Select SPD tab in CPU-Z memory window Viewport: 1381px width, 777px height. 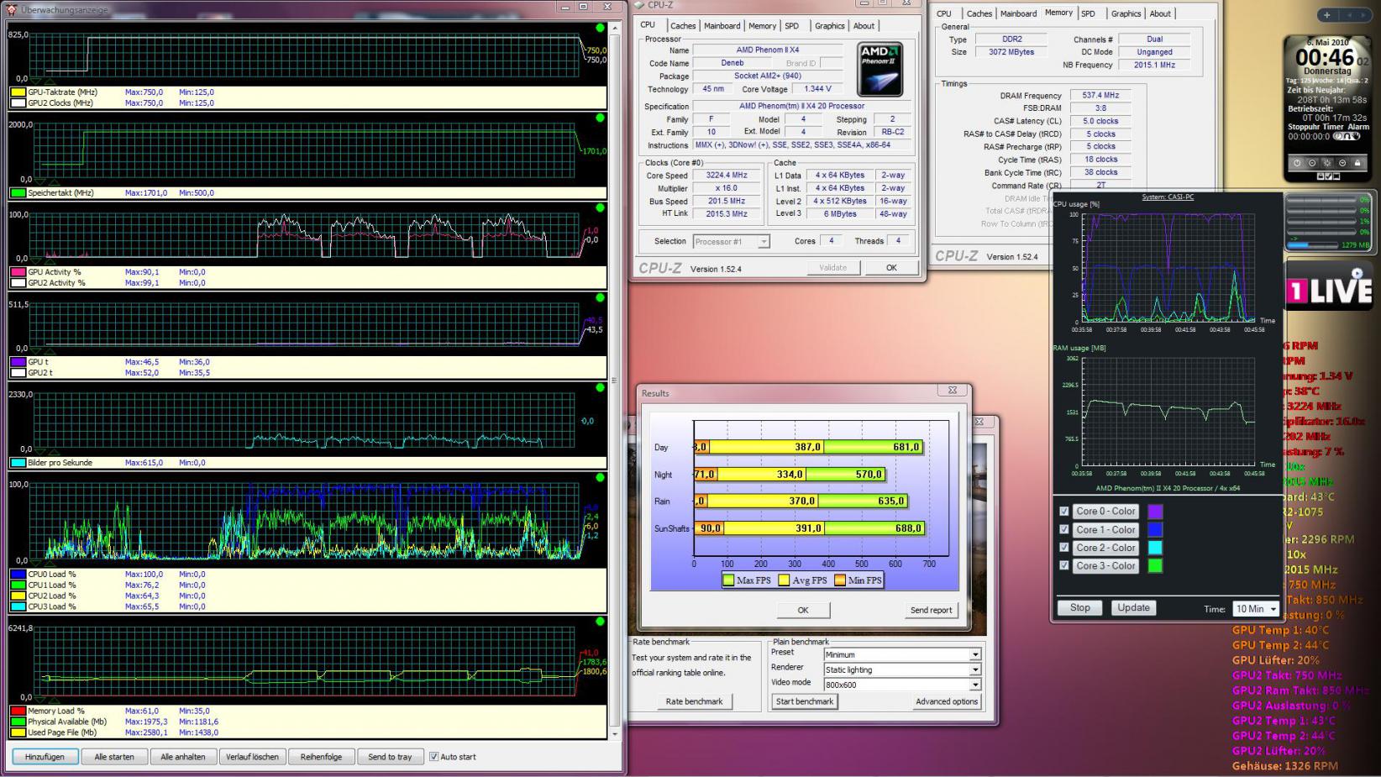tap(1089, 13)
